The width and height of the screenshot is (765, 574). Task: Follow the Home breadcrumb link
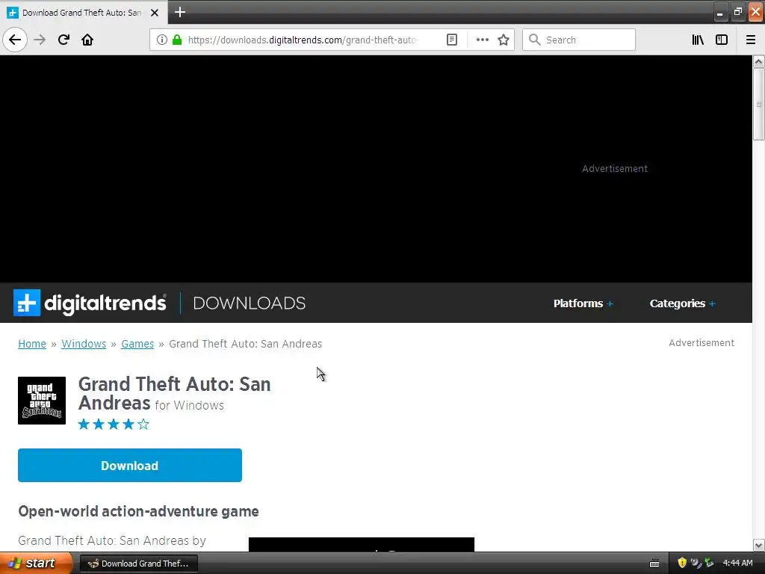click(x=32, y=344)
